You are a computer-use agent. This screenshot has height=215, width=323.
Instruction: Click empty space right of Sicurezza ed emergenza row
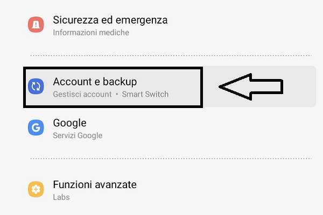point(242,25)
